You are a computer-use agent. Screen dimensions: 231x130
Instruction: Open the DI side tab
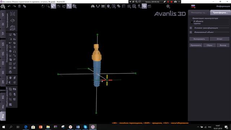tap(3, 24)
